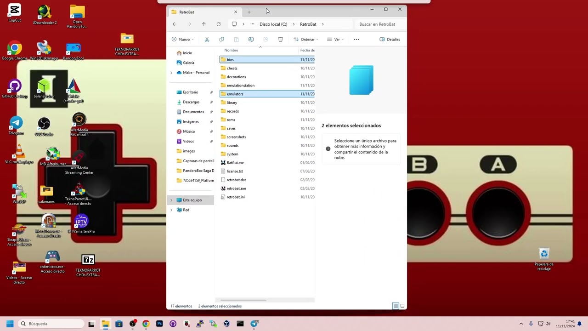Select the license.txt file

click(x=267, y=171)
